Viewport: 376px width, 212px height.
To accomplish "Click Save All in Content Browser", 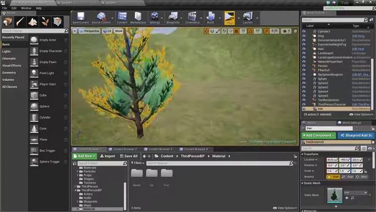I will tap(129, 156).
